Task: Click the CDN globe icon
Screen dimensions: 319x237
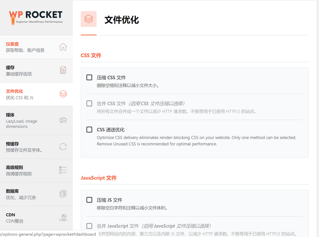Action: tap(63, 217)
